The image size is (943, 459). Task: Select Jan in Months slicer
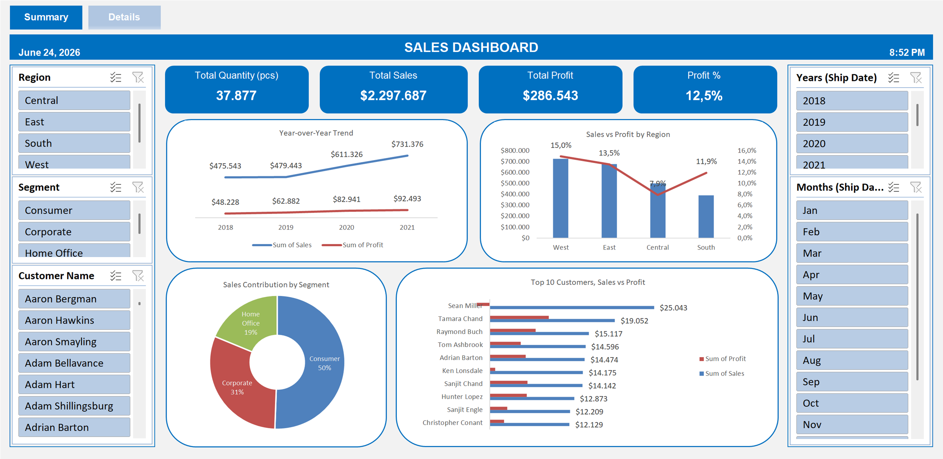pyautogui.click(x=852, y=210)
